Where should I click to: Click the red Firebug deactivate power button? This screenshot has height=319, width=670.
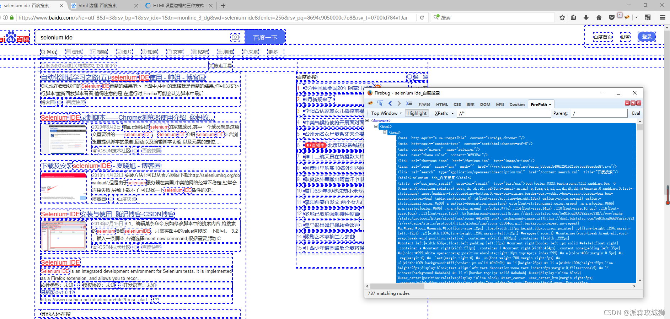[x=639, y=103]
